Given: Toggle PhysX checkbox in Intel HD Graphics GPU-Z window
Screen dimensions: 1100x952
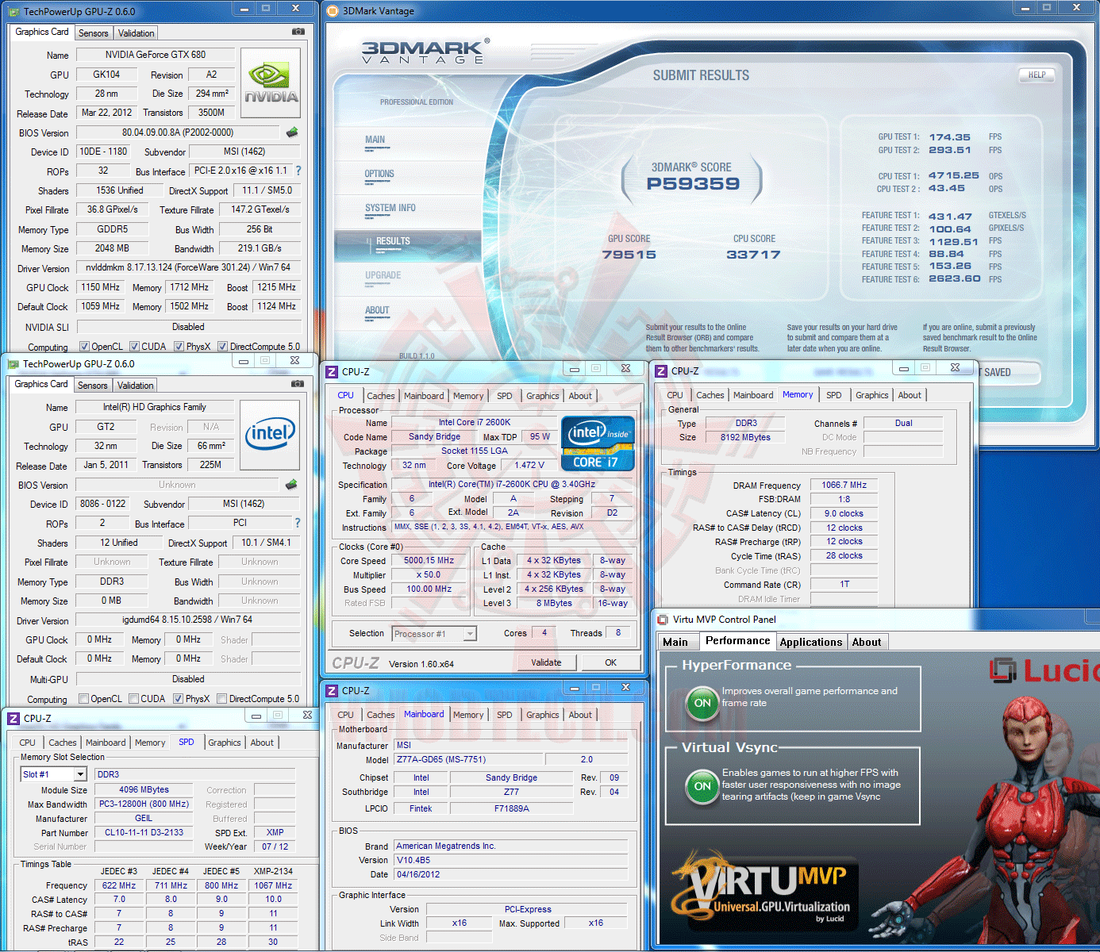Looking at the screenshot, I should (x=179, y=699).
